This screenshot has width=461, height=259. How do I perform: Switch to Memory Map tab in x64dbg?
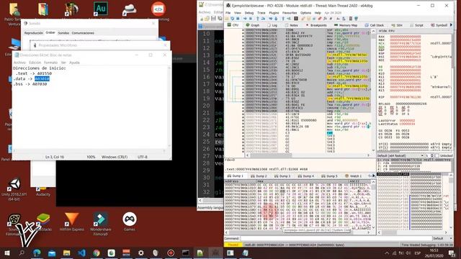point(346,25)
